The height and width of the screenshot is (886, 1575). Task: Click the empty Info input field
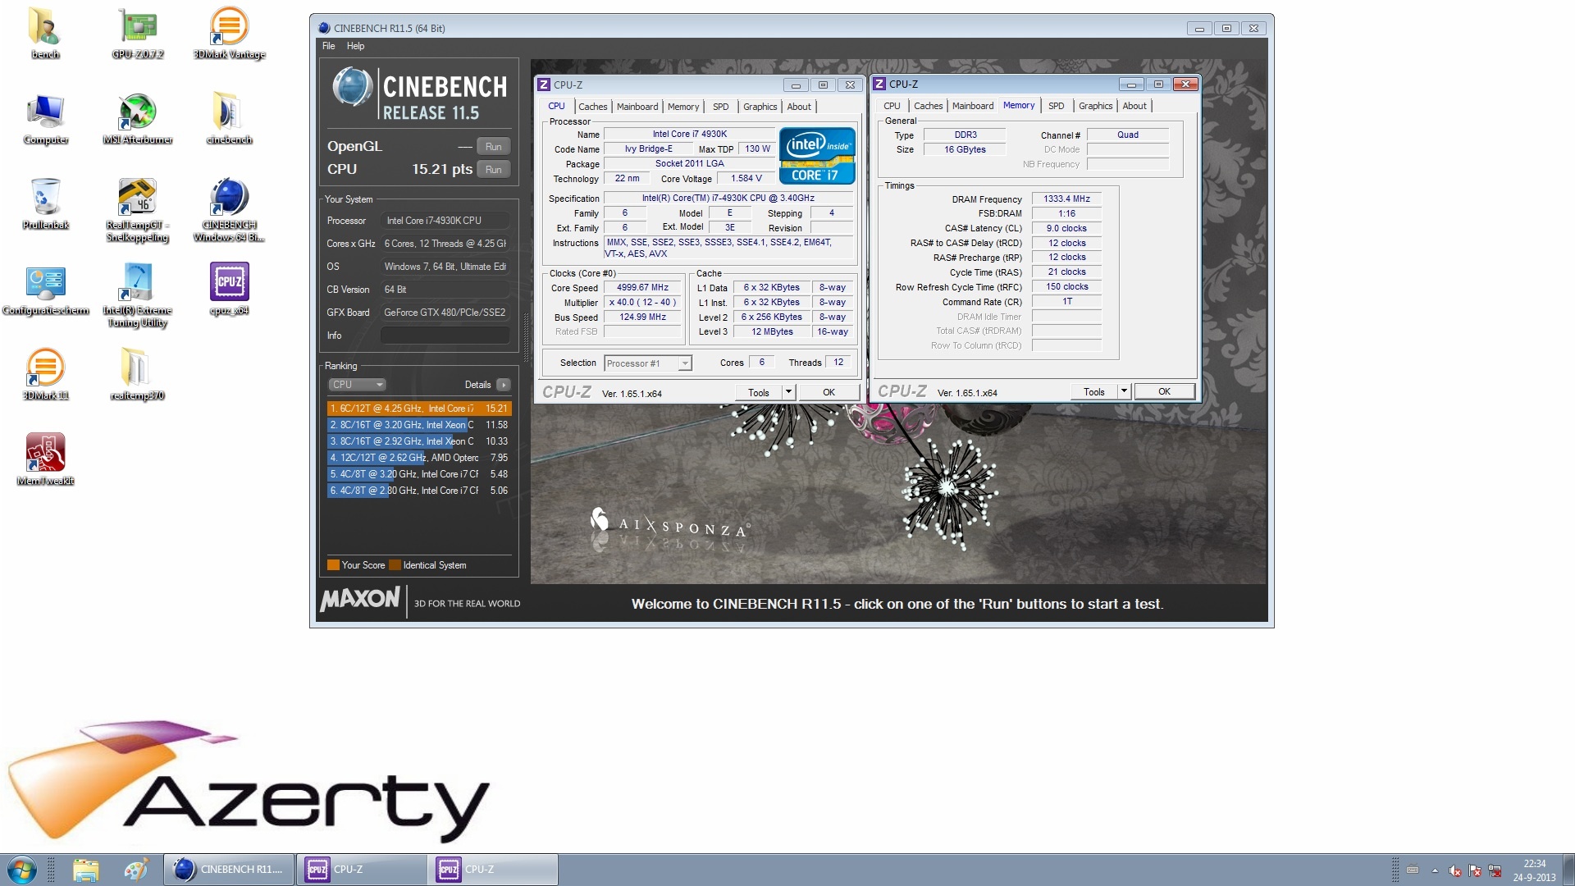click(x=445, y=336)
